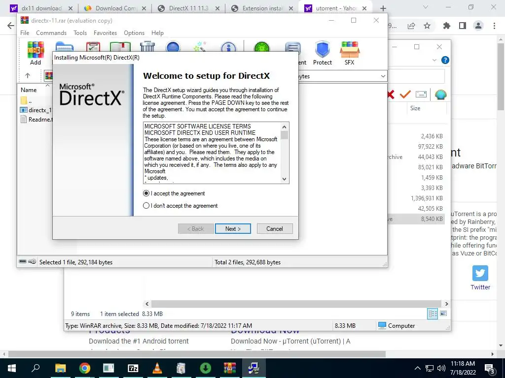Image resolution: width=505 pixels, height=378 pixels.
Task: Click Explorer horizontal scrollbar left arrow
Action: coord(147,304)
